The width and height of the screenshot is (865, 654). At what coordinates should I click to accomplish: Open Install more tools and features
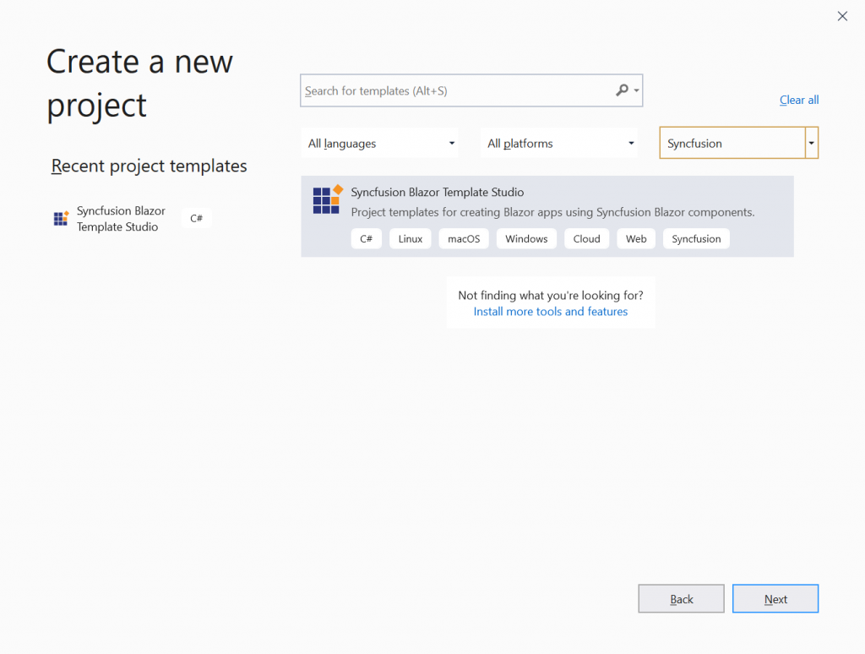click(551, 311)
